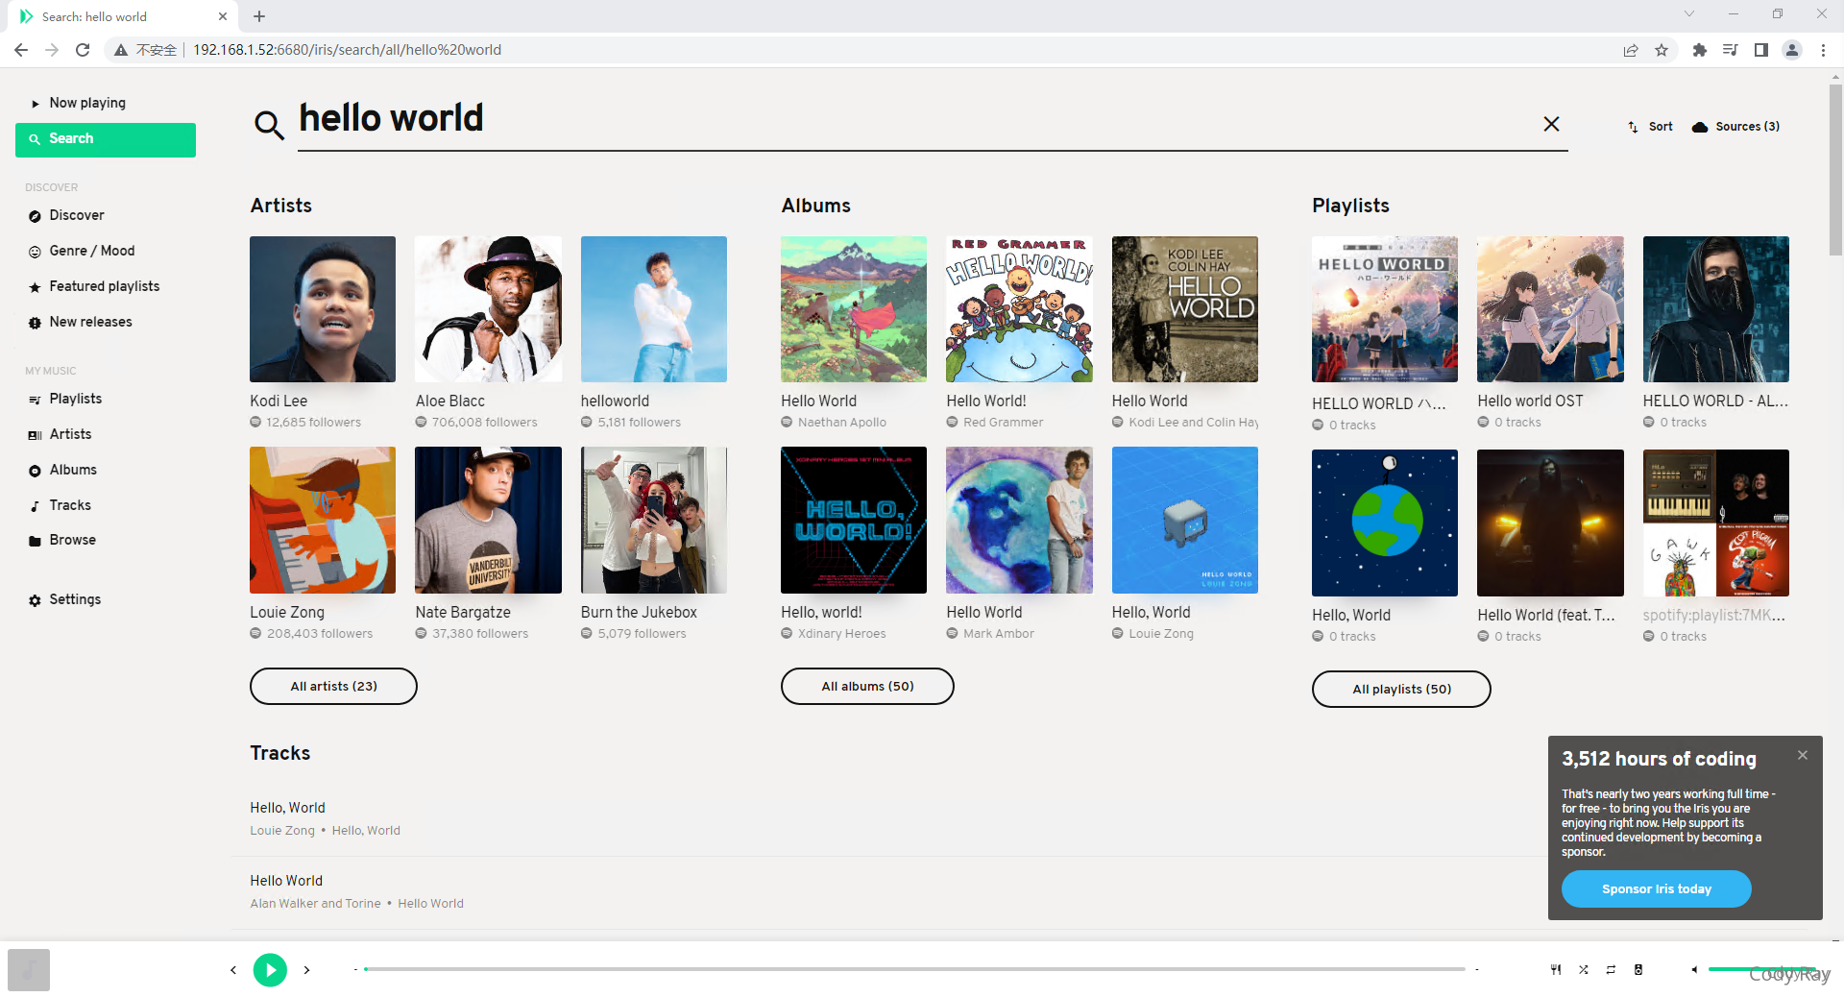Screen dimensions: 1844x997
Task: Toggle repeat mode
Action: pos(1611,970)
